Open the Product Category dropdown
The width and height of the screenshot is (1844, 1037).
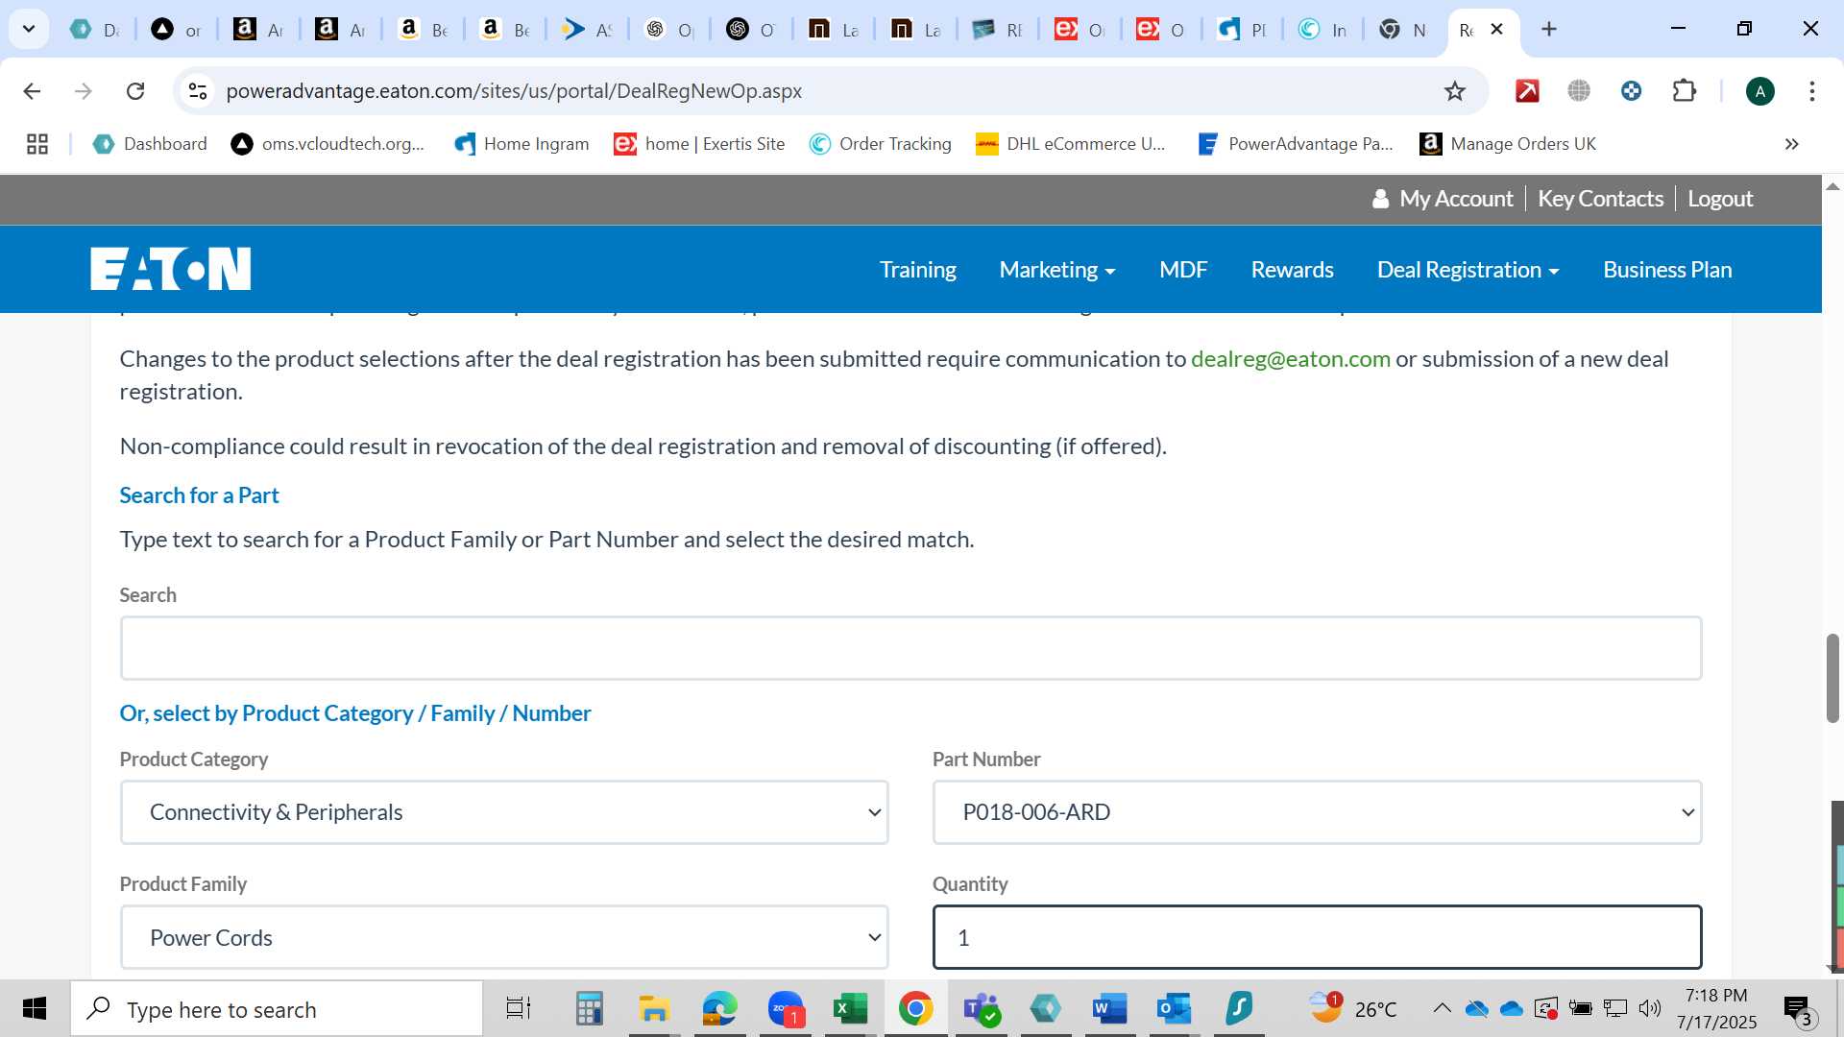pos(504,812)
